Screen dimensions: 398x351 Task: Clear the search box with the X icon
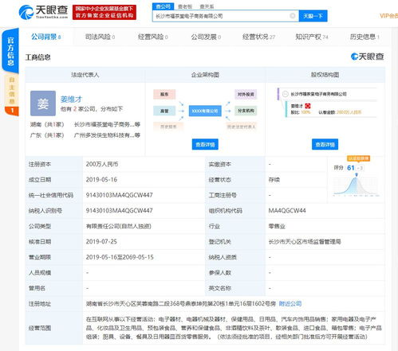[x=293, y=16]
